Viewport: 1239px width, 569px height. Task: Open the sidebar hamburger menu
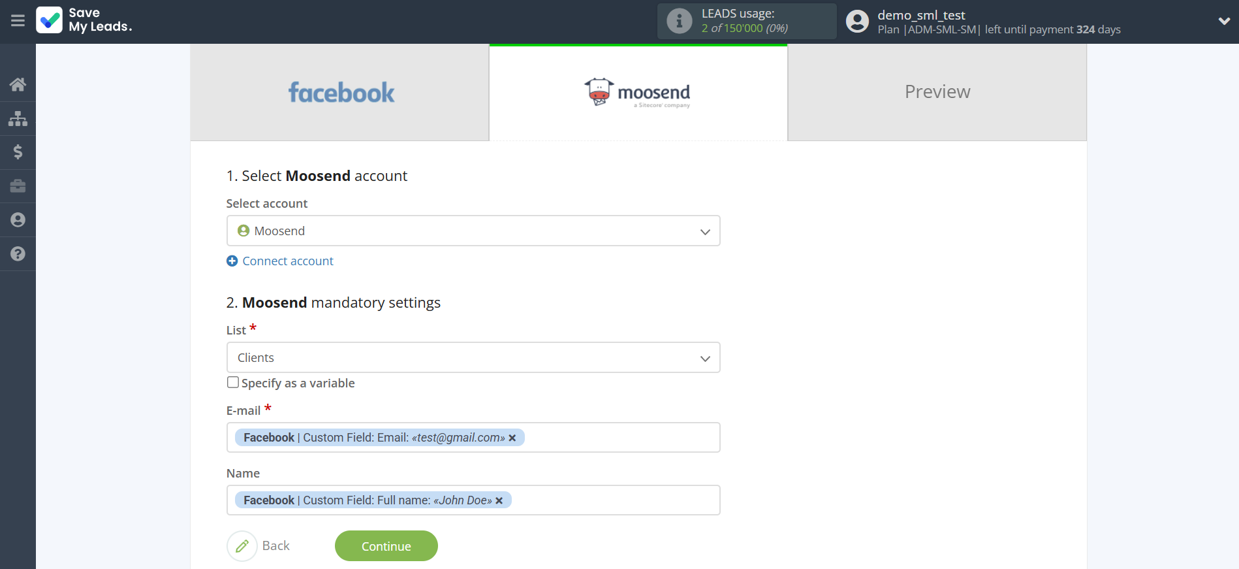click(x=18, y=21)
